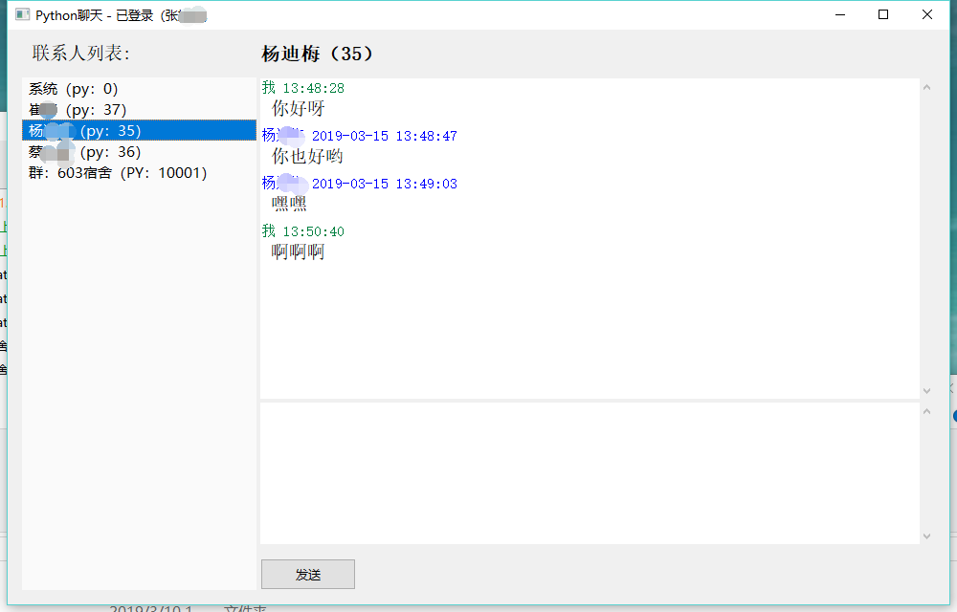
Task: Click the close icon of the chat window
Action: [925, 14]
